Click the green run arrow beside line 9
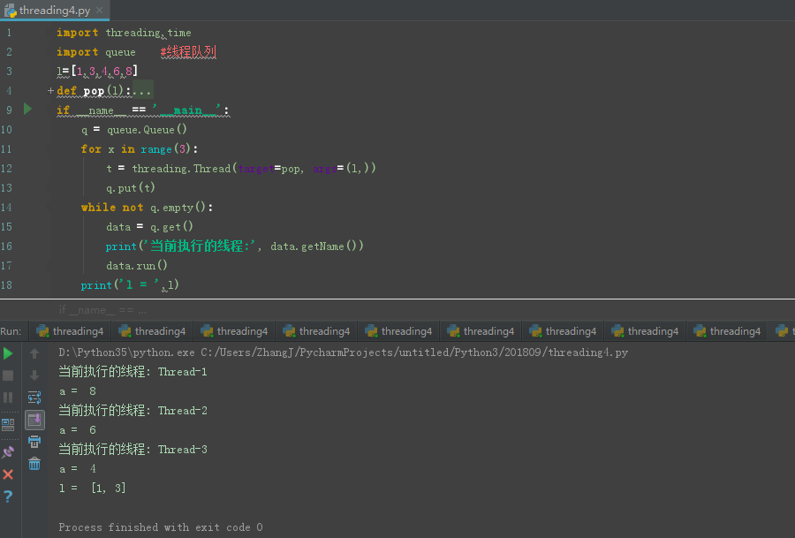This screenshot has width=795, height=538. (27, 110)
